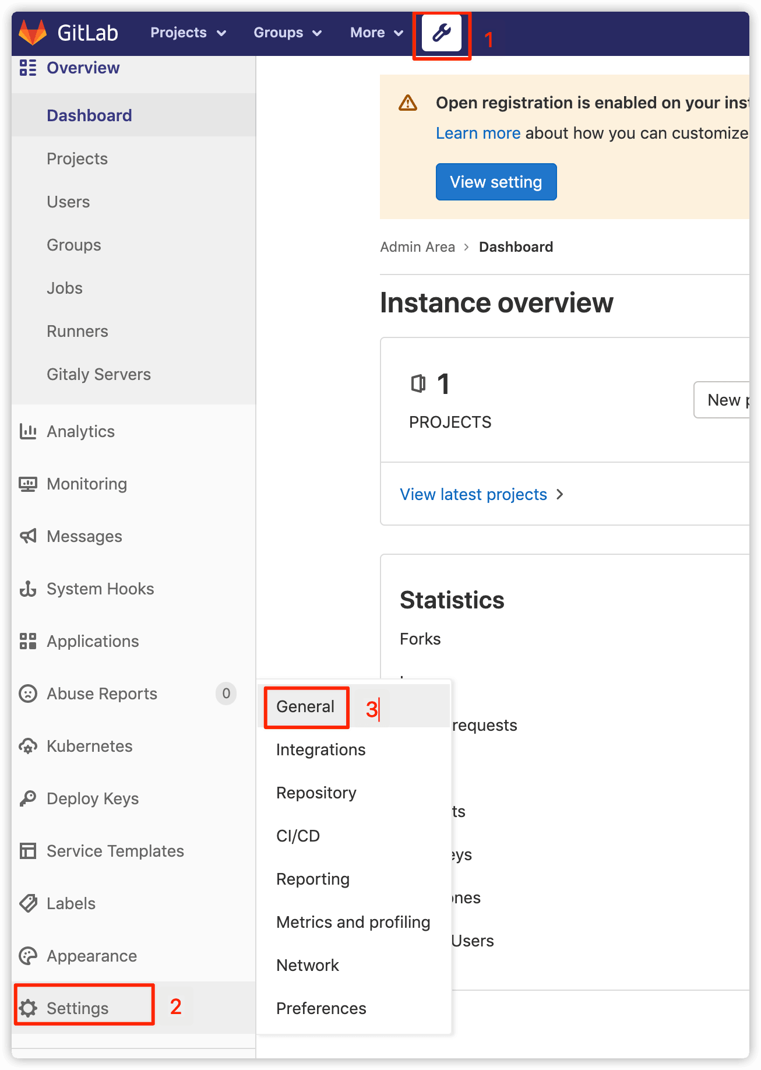Viewport: 761px width, 1070px height.
Task: Open Service Templates sidebar item
Action: (133, 851)
